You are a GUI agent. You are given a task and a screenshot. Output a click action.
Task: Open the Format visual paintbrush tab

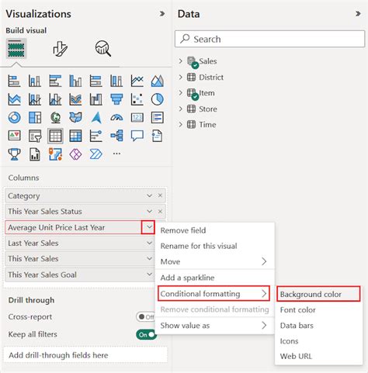click(60, 49)
